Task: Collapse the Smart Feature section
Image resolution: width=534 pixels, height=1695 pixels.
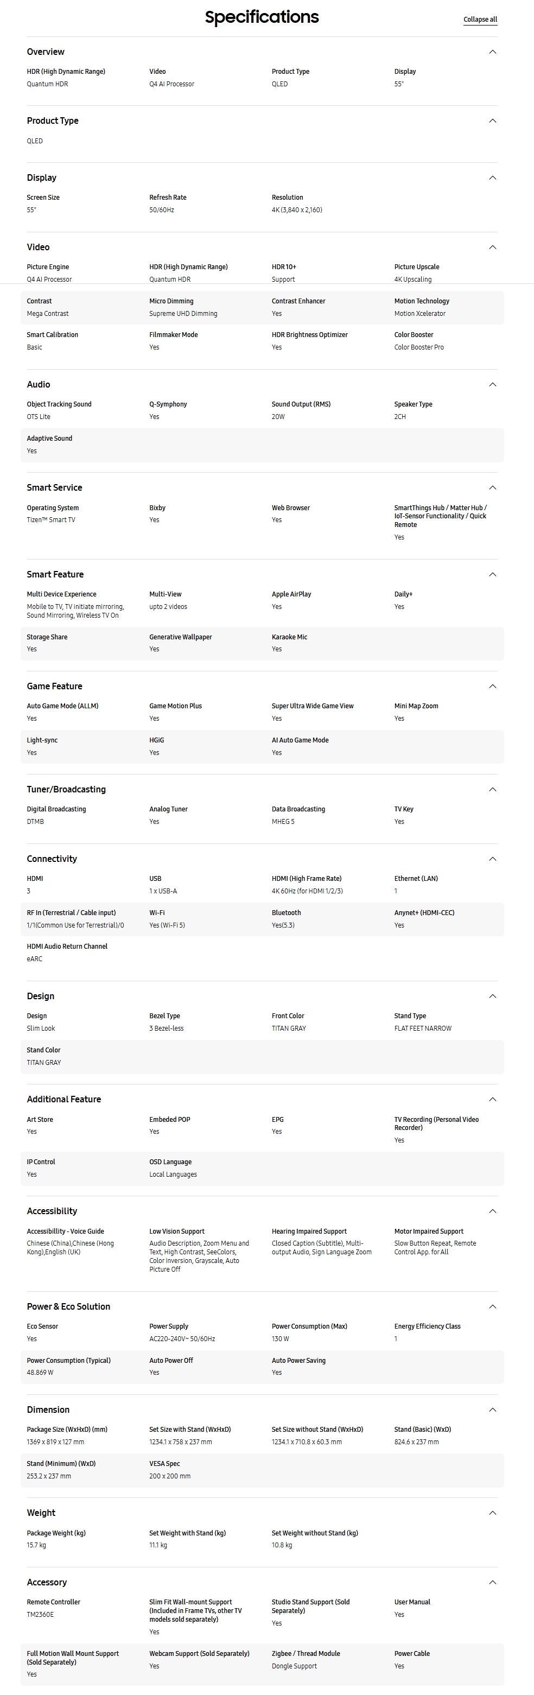Action: (x=493, y=574)
